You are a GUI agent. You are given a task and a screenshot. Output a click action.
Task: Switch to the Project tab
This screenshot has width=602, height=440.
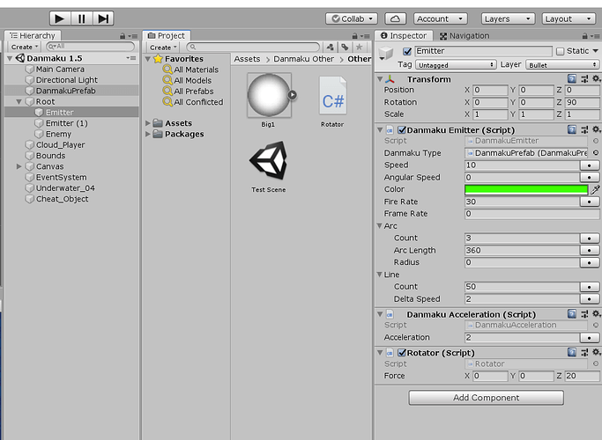(167, 36)
